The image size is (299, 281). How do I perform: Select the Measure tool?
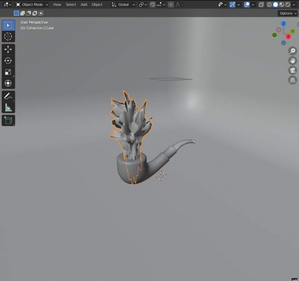8,108
